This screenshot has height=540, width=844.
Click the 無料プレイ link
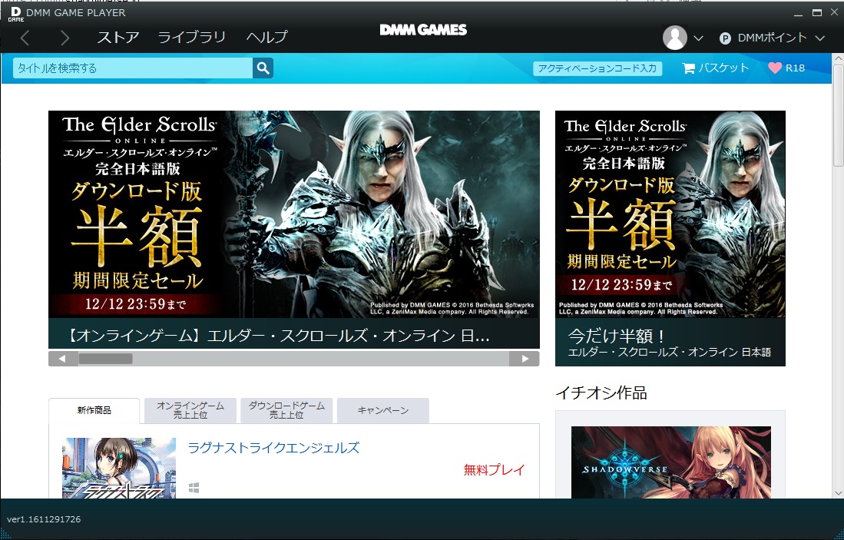[x=494, y=469]
